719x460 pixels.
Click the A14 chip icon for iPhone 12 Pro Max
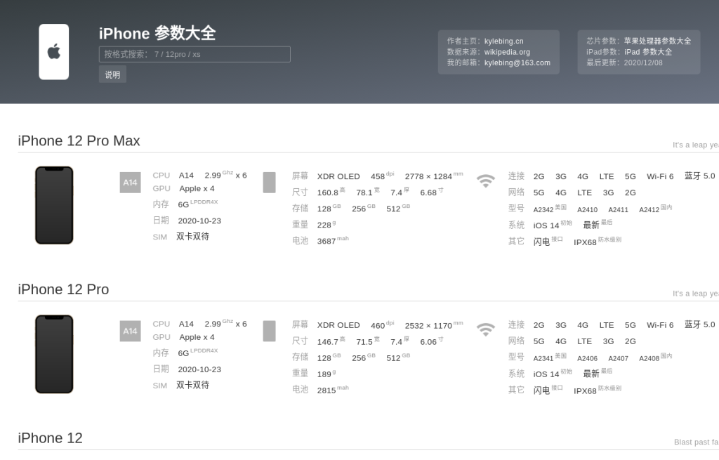pyautogui.click(x=130, y=183)
